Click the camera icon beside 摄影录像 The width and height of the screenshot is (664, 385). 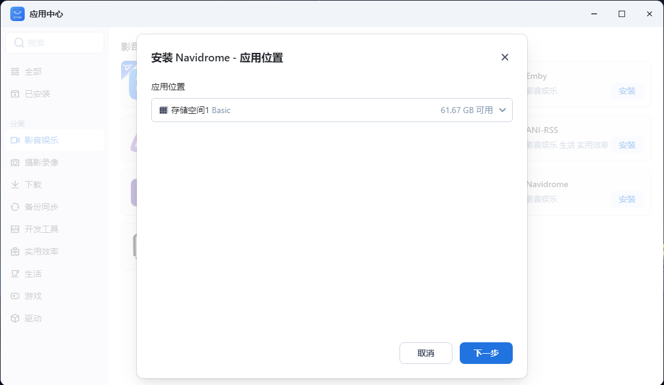click(15, 162)
